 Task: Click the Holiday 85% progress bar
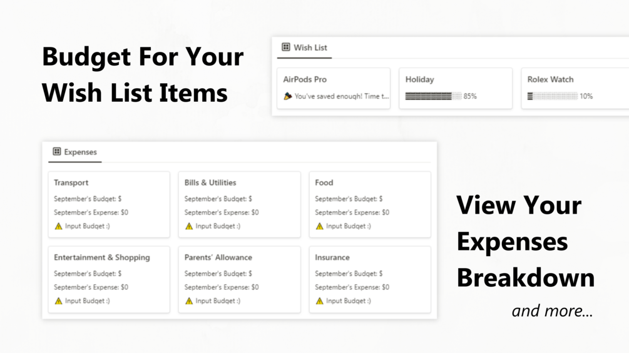[433, 96]
